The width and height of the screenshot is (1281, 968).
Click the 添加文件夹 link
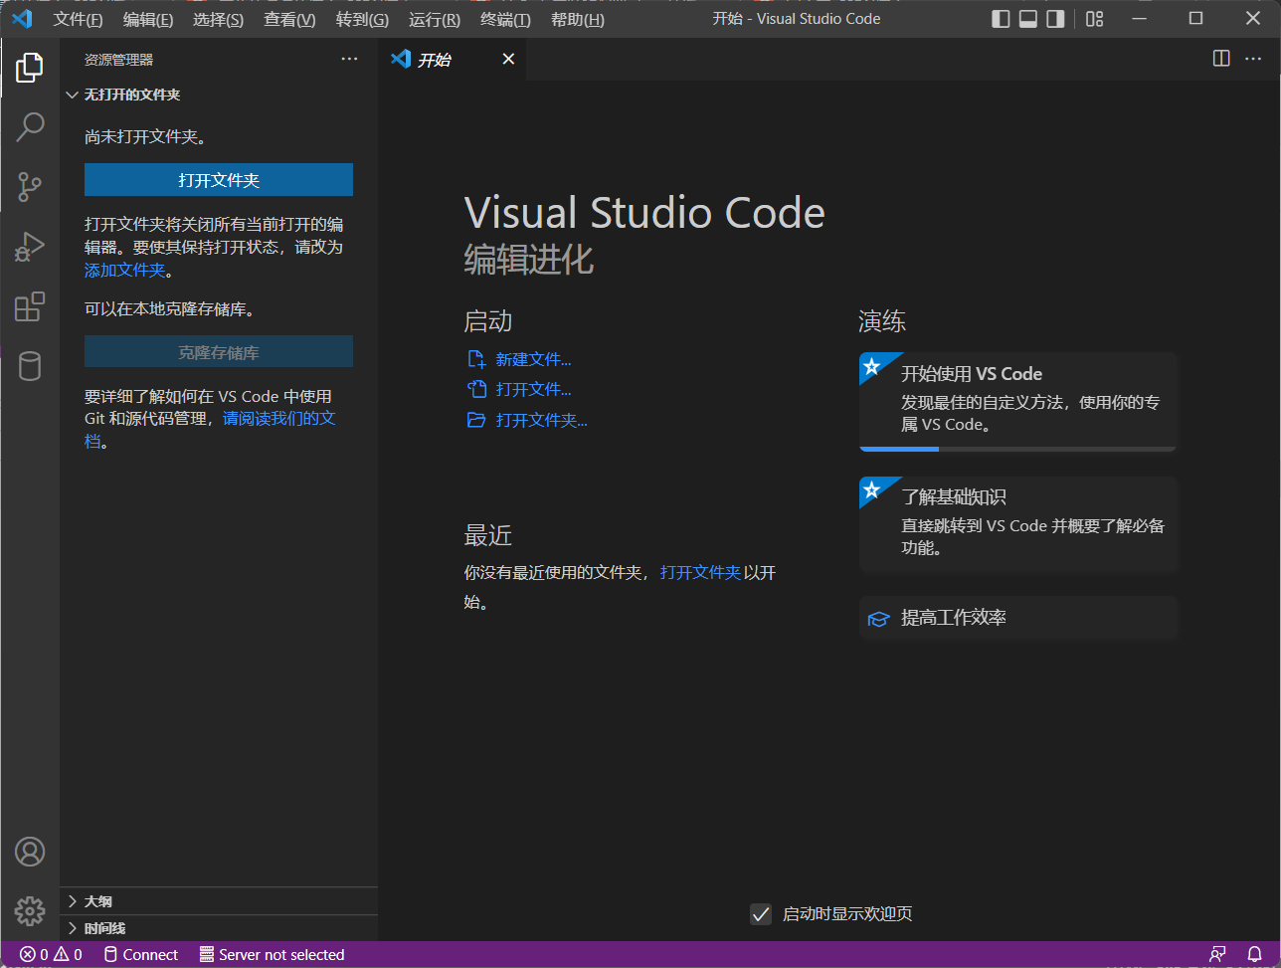coord(124,270)
